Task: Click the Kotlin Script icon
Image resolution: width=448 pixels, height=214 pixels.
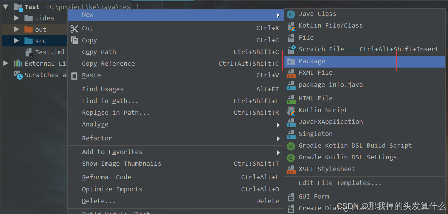Action: click(x=291, y=111)
